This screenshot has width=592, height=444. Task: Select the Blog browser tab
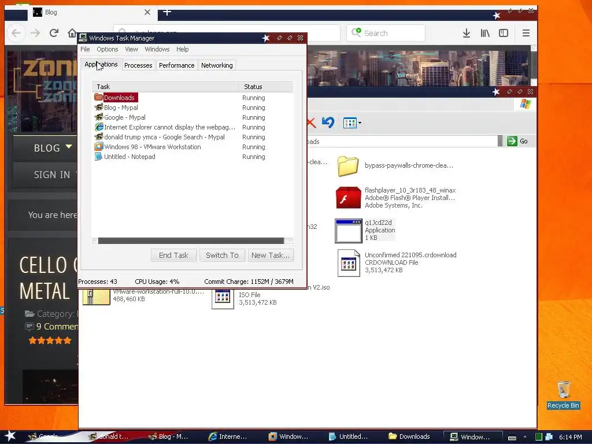(x=92, y=13)
